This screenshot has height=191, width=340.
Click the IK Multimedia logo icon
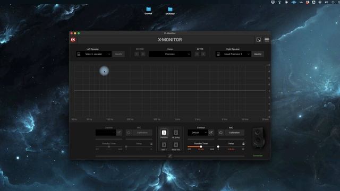(x=73, y=40)
